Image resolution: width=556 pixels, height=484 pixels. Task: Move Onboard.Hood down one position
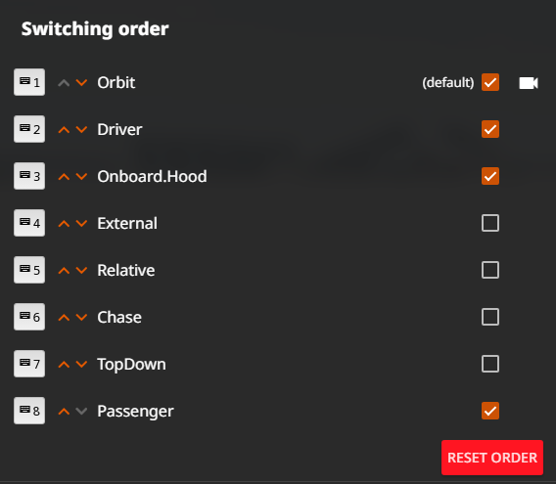[81, 176]
